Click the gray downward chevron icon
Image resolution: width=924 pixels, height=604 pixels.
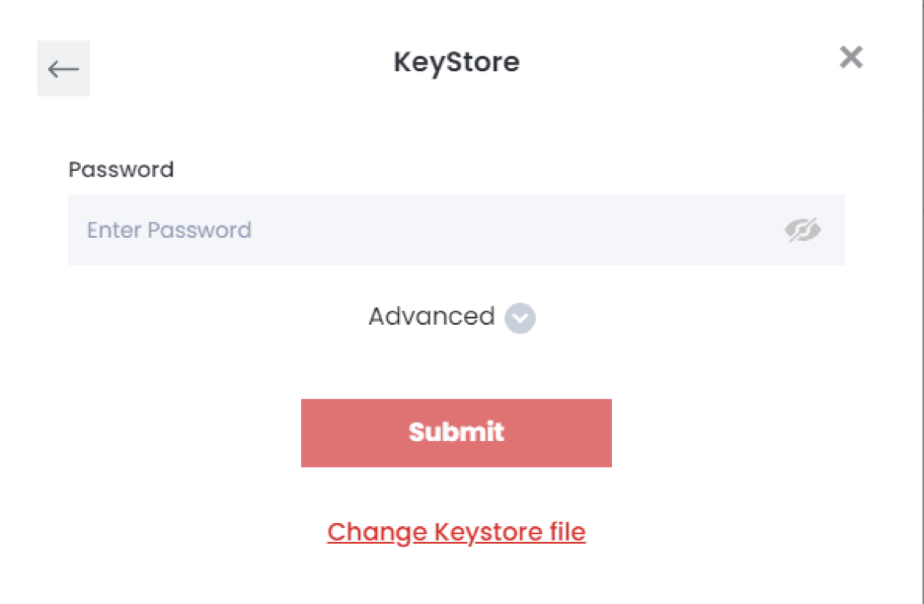tap(519, 318)
